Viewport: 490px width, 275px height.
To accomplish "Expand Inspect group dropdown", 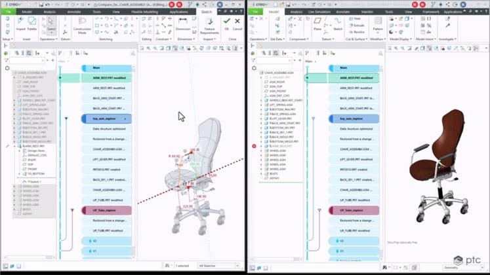I will click(x=209, y=39).
